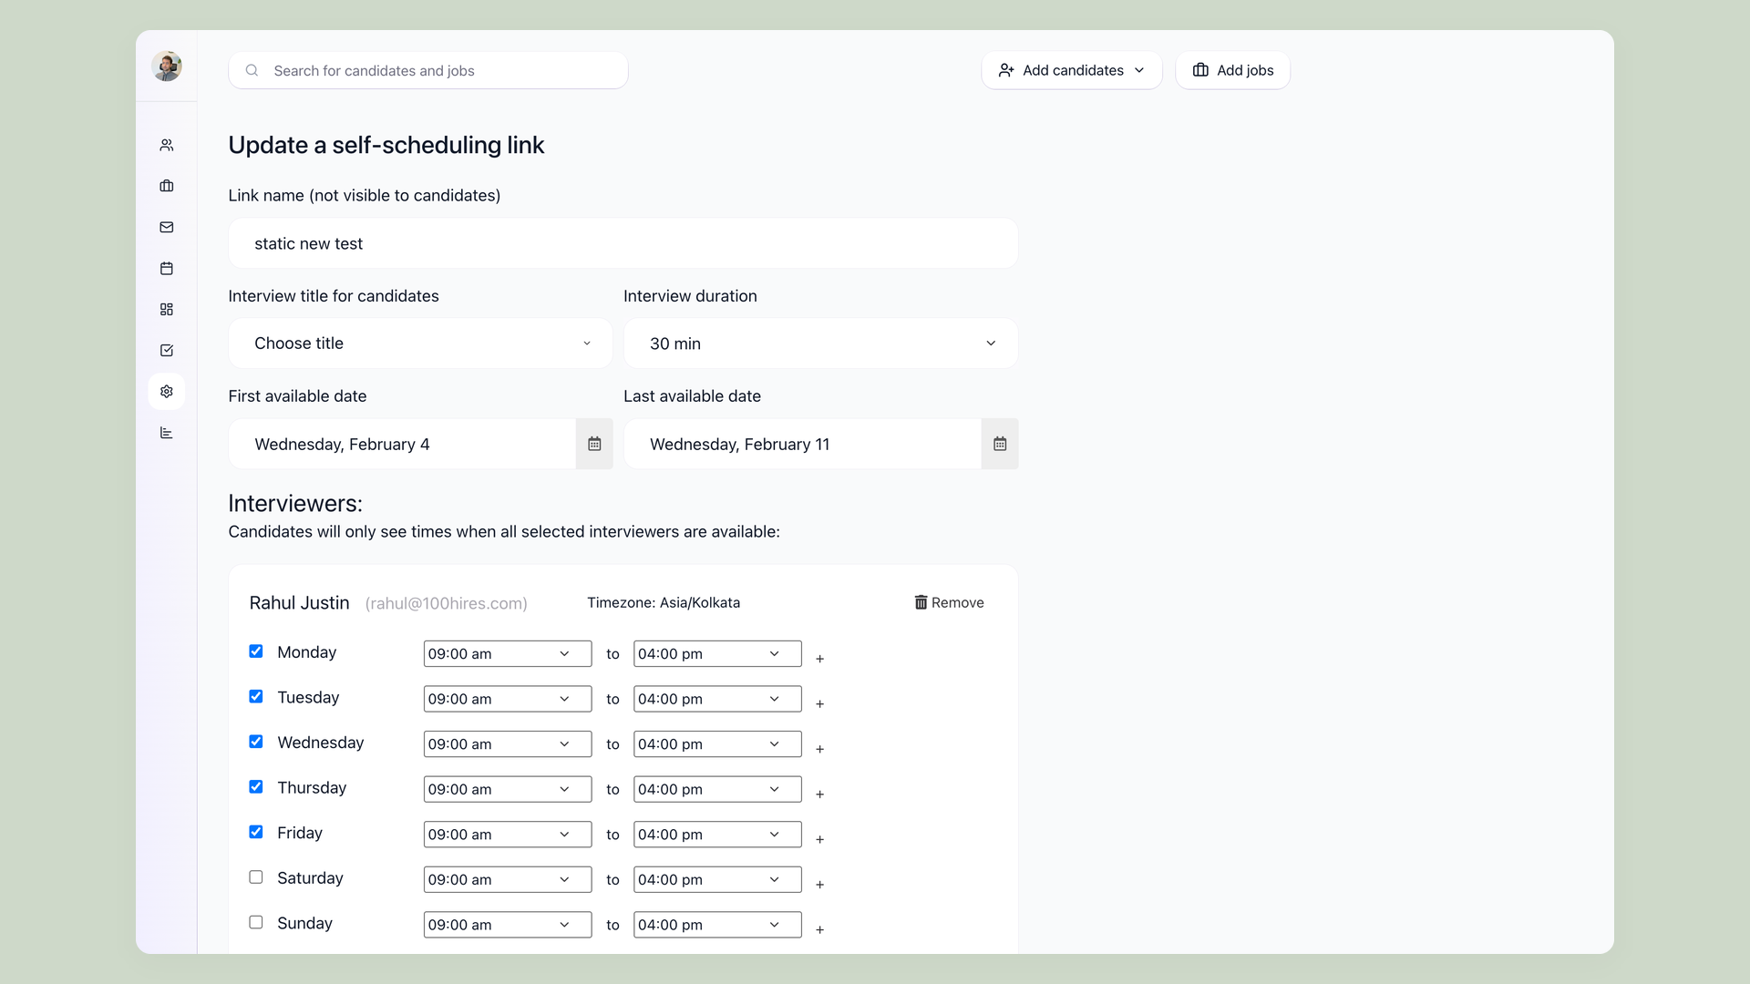Image resolution: width=1750 pixels, height=984 pixels.
Task: Open the Jobs briefcase sidebar icon
Action: pos(167,186)
